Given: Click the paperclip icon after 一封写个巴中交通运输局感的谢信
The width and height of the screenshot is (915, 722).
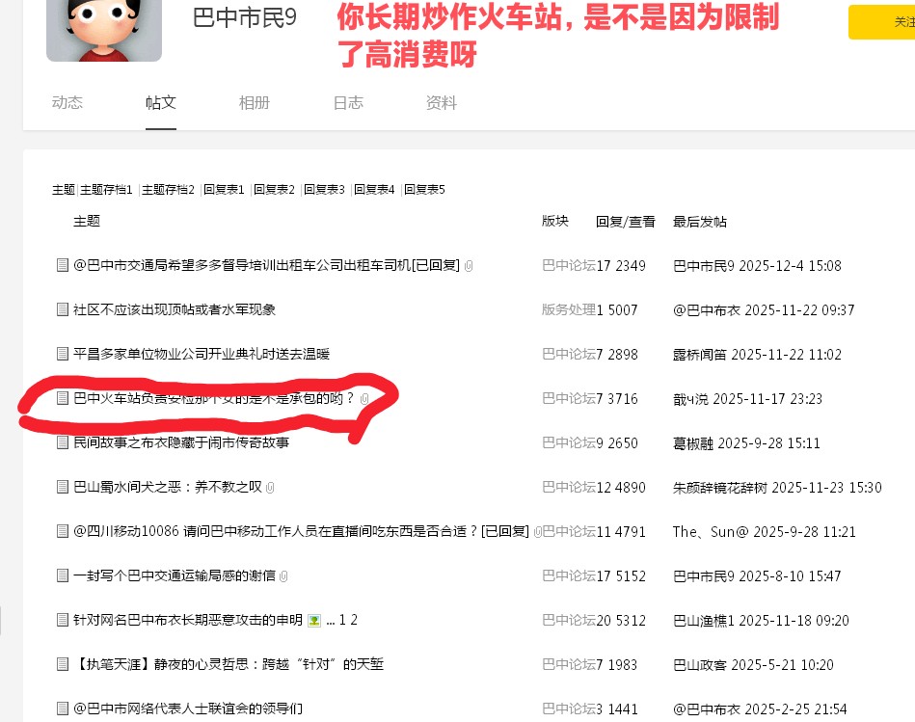Looking at the screenshot, I should (283, 576).
